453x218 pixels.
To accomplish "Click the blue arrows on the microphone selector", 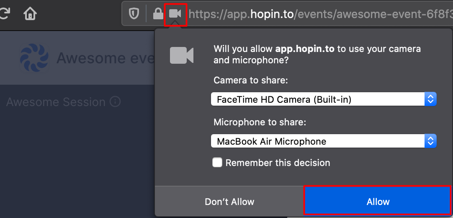I will [430, 141].
